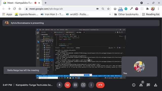This screenshot has height=91, width=162.
Task: Open the Apps bookmark shortcut
Action: tap(7, 14)
